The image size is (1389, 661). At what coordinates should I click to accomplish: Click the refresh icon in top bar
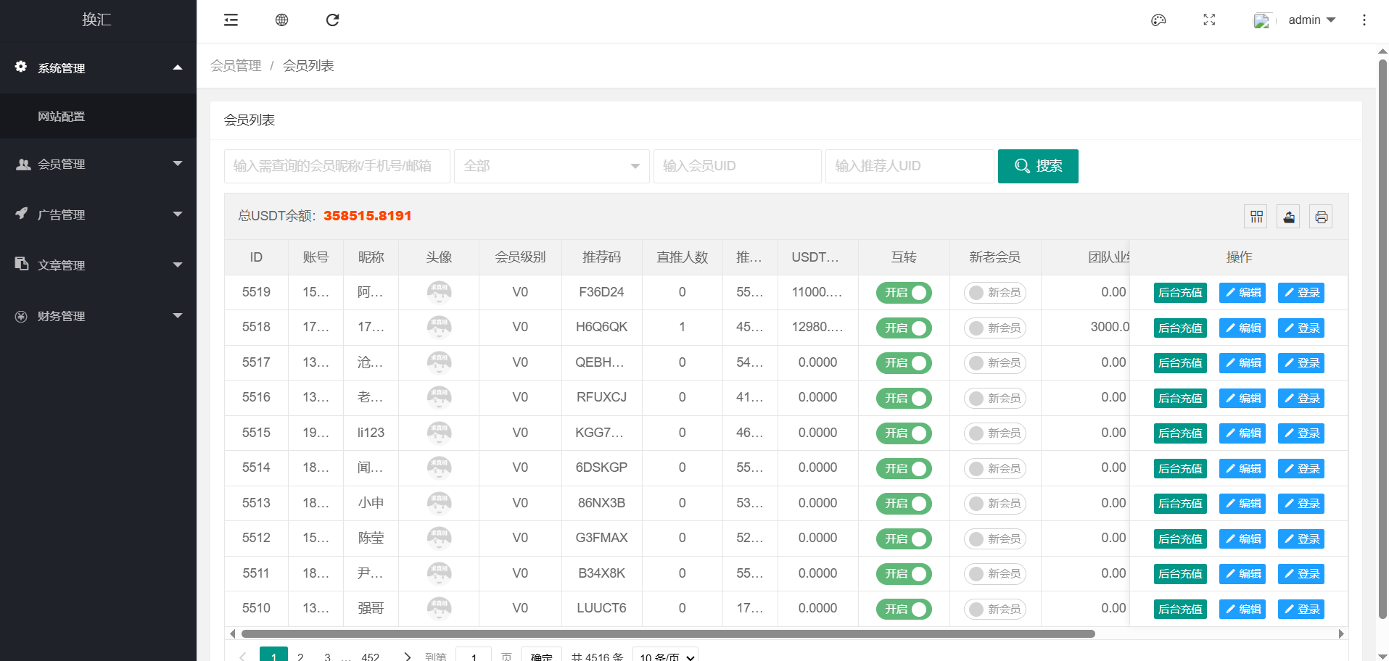click(332, 20)
